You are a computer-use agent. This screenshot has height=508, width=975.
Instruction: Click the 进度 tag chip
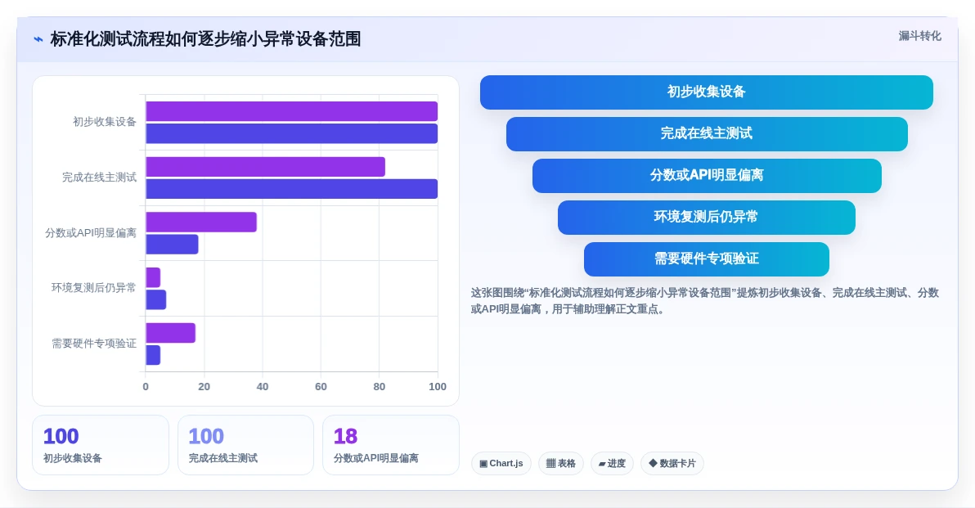[x=612, y=463]
